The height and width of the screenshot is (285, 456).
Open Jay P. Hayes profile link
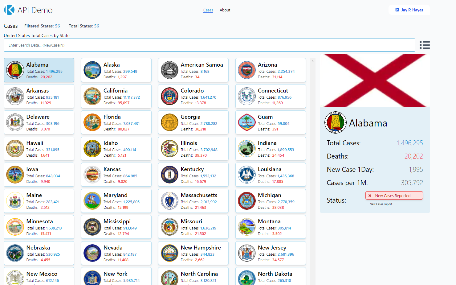coord(412,10)
